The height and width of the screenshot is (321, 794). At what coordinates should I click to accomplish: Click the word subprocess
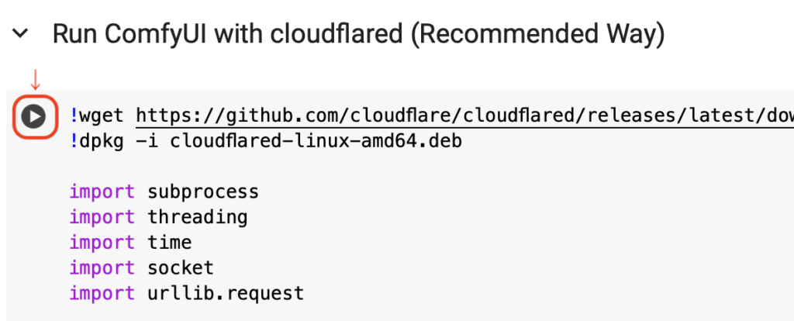(x=203, y=192)
